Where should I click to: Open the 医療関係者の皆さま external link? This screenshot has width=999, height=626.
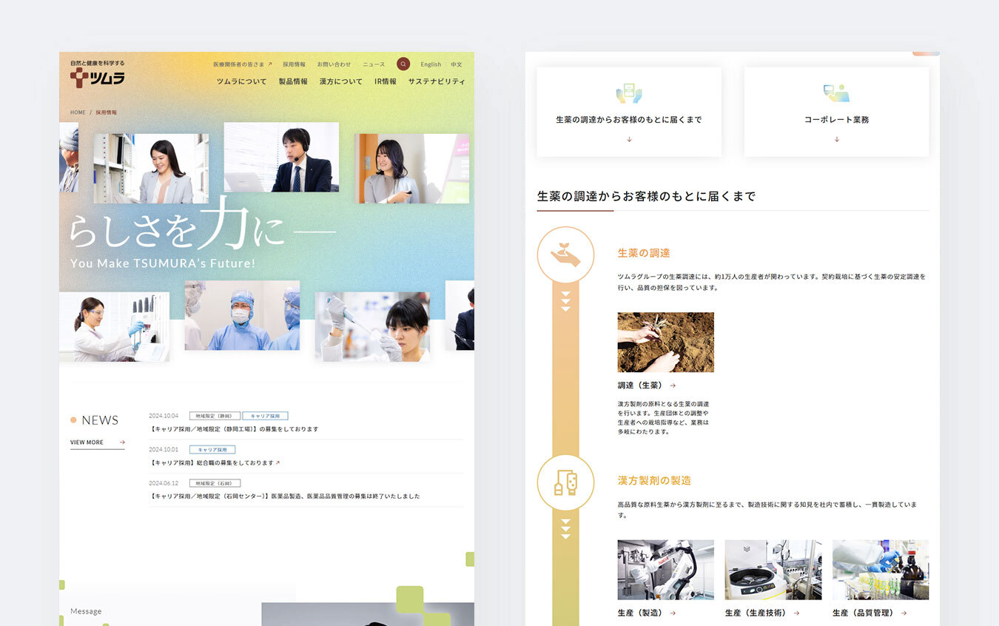coord(243,64)
